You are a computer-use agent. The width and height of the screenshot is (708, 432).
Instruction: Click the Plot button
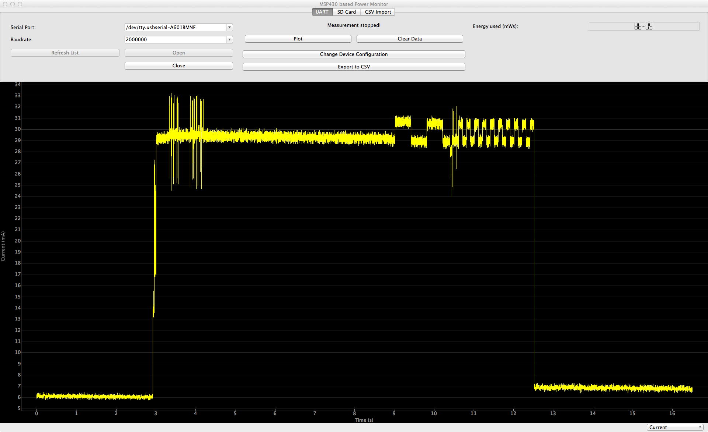[298, 39]
